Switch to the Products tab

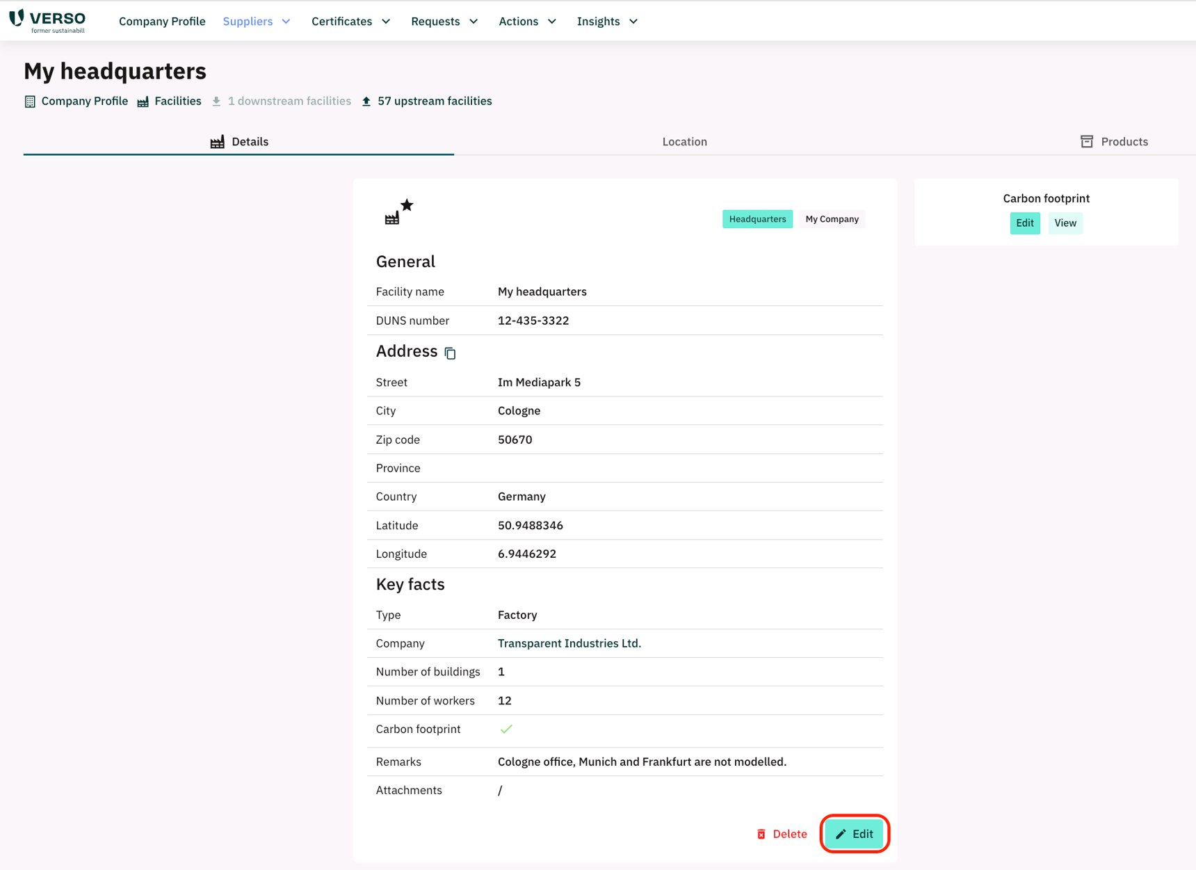click(x=1114, y=142)
